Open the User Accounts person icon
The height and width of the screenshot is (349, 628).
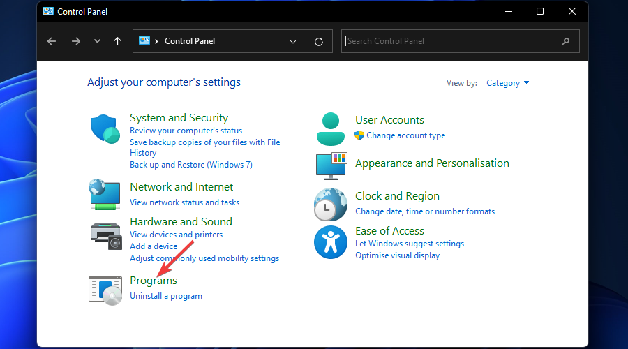pyautogui.click(x=331, y=129)
